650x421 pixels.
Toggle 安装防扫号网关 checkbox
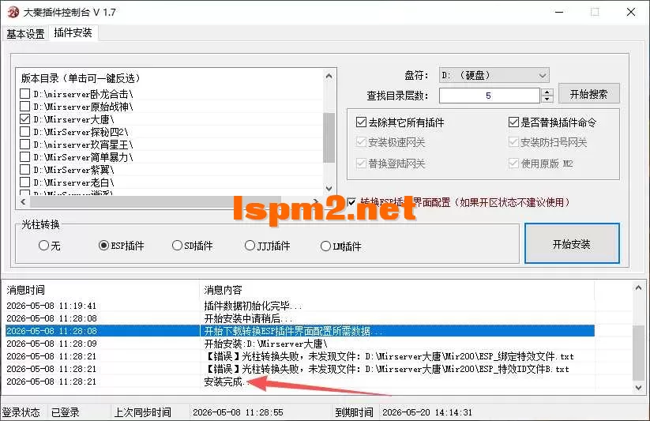point(513,142)
